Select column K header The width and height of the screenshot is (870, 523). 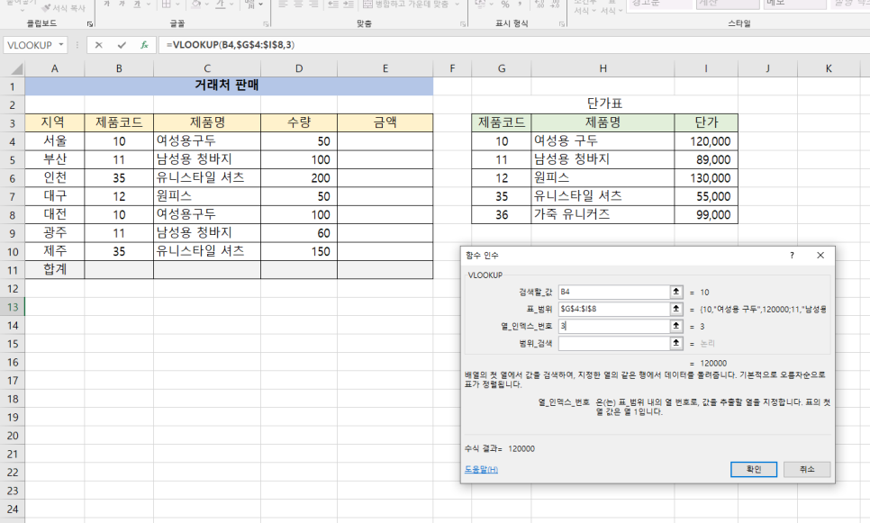(x=829, y=68)
